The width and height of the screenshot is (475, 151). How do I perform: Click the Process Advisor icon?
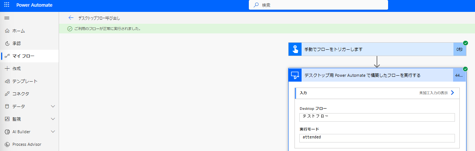coord(7,144)
